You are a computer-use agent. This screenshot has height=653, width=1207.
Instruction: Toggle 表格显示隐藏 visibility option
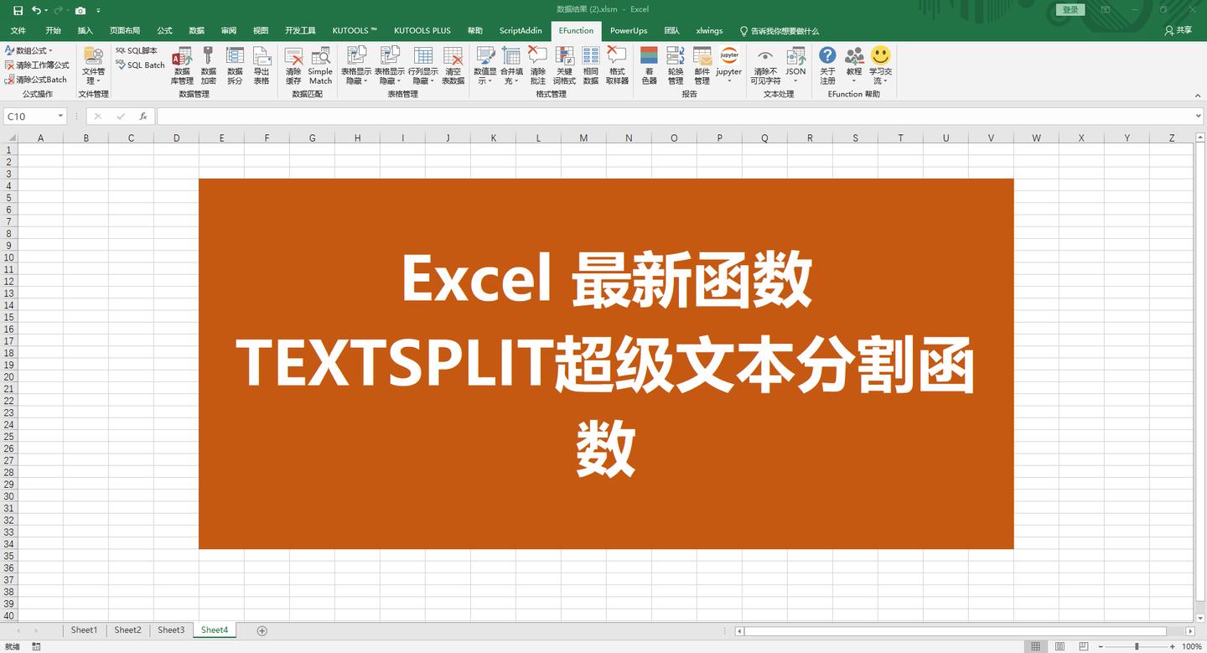[x=356, y=65]
